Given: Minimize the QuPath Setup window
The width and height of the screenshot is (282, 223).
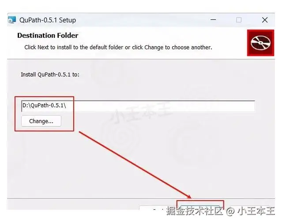Looking at the screenshot, I should tap(213, 20).
